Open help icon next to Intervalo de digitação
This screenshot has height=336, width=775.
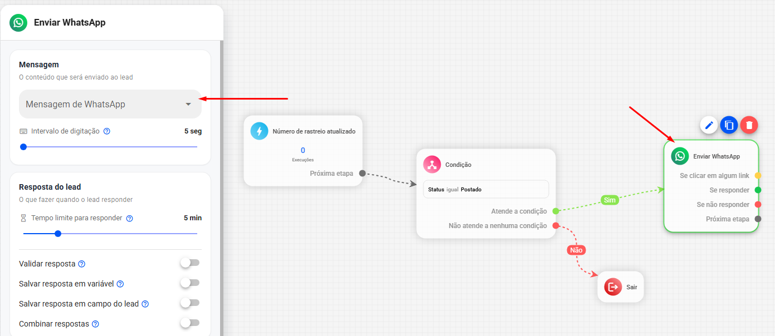(x=107, y=131)
